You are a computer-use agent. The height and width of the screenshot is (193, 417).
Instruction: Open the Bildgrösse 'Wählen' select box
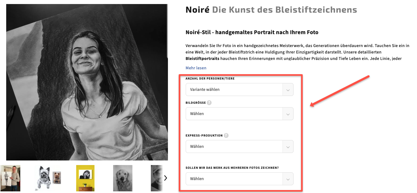(x=239, y=114)
